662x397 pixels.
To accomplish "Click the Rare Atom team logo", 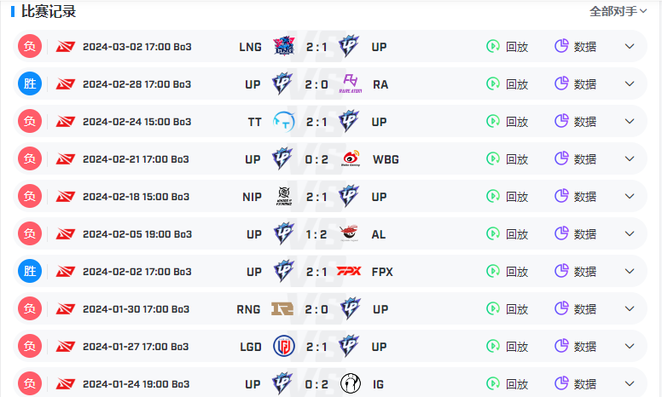I will [x=350, y=83].
